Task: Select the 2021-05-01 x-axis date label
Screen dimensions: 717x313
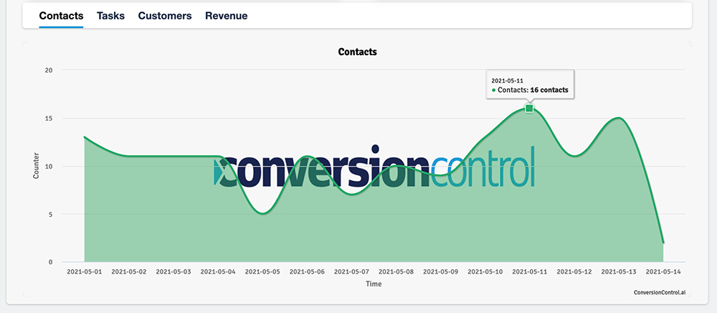Action: 85,272
